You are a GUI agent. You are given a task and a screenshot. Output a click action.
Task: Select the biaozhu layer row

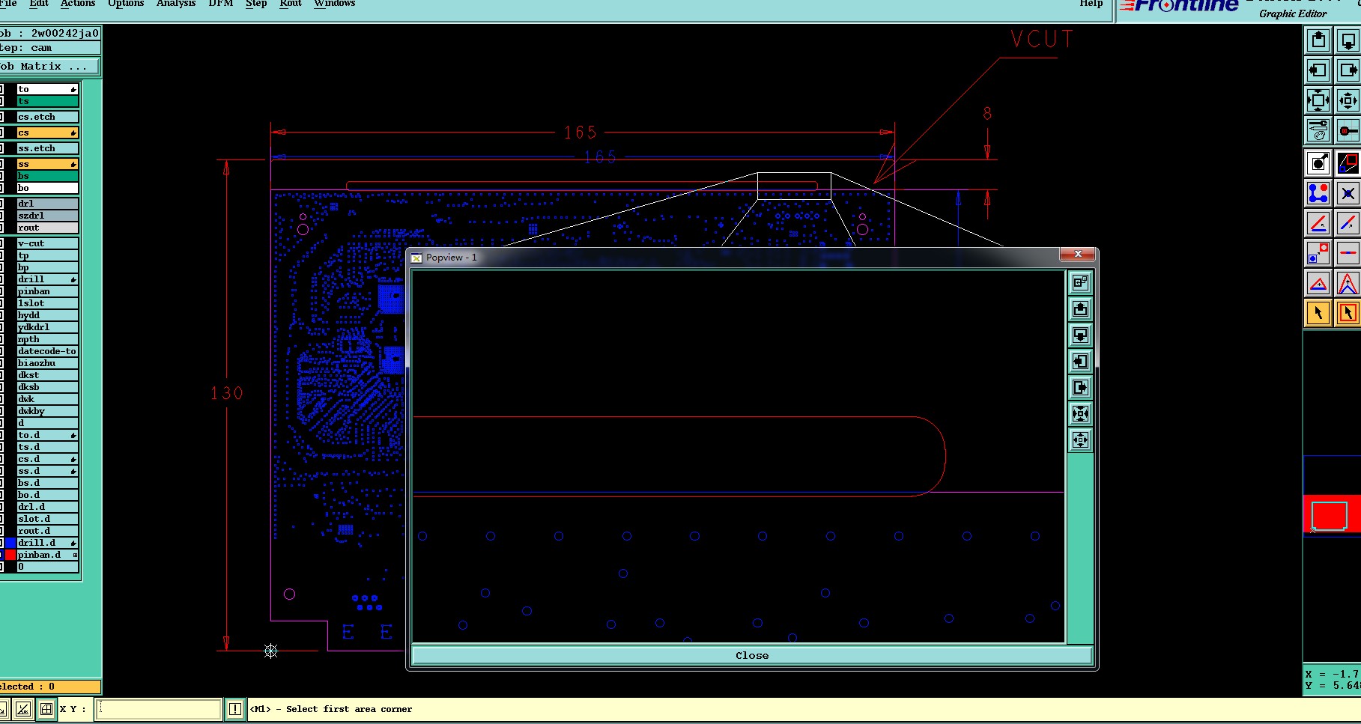click(x=48, y=363)
